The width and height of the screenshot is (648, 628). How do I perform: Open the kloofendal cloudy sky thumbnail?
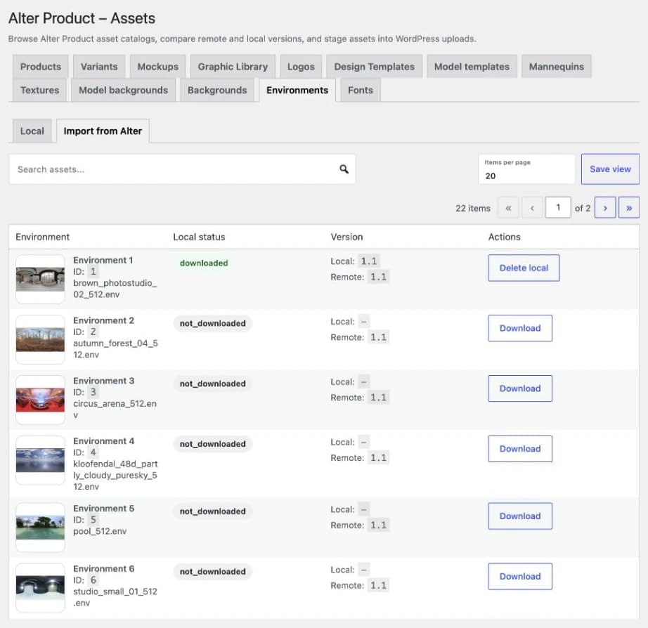[x=40, y=460]
